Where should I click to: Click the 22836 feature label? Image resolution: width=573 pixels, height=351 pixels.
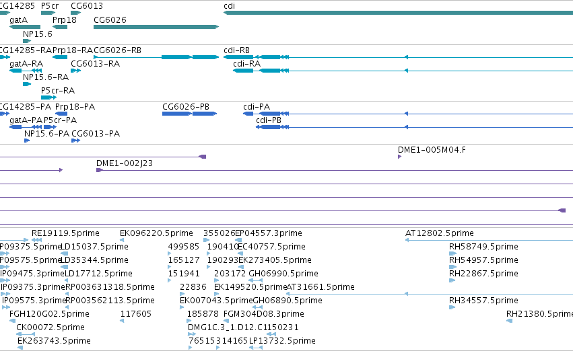tap(193, 287)
